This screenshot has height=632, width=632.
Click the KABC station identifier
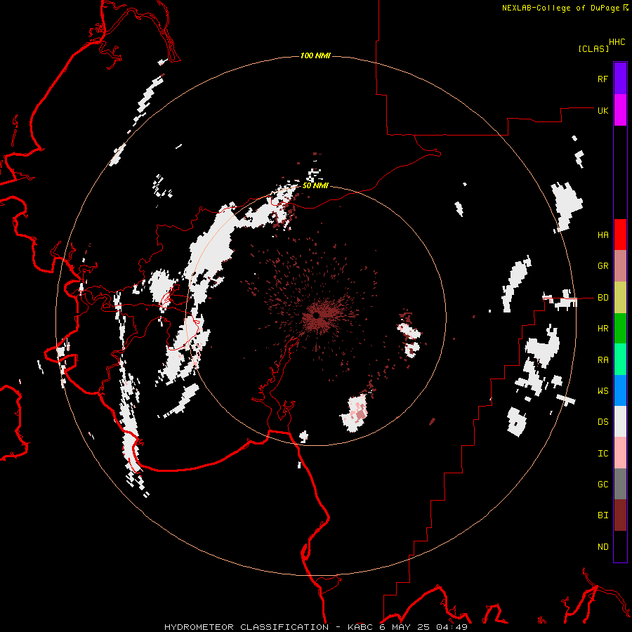tap(360, 627)
